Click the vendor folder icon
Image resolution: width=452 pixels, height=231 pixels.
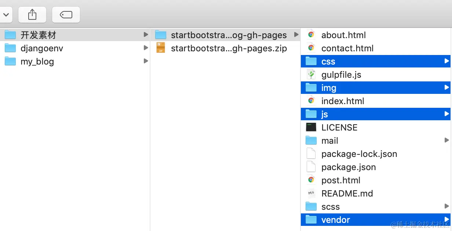[311, 220]
